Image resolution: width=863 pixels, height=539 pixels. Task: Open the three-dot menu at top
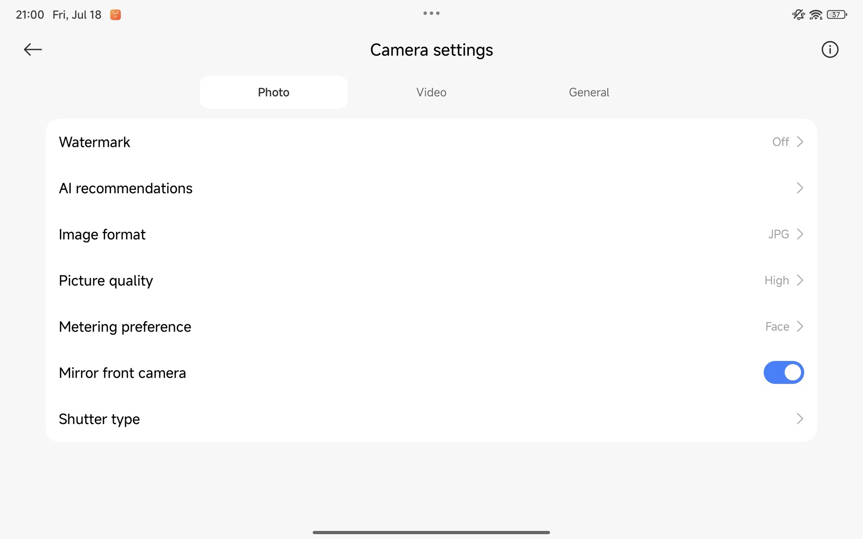431,13
